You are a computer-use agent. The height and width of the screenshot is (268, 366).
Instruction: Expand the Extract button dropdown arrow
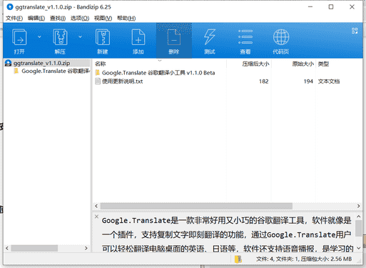(80, 36)
